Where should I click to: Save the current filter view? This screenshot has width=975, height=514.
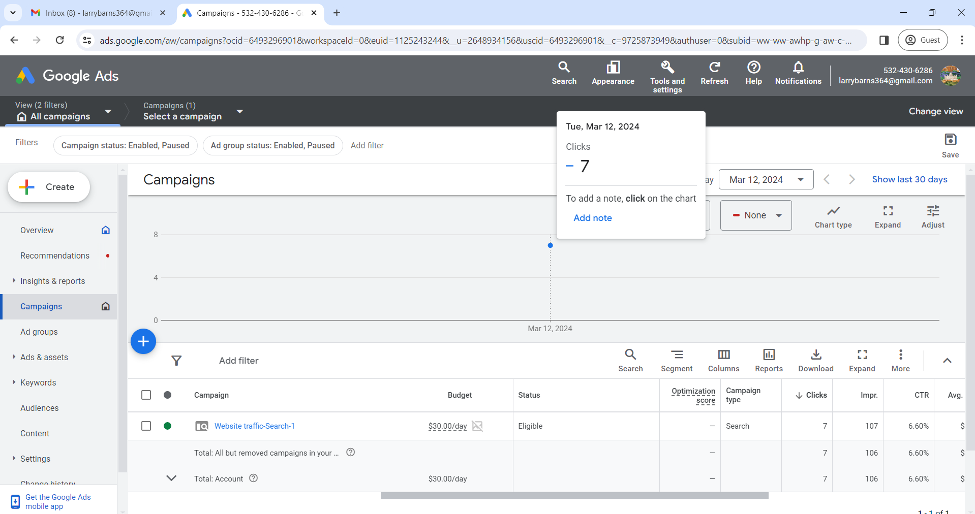[x=950, y=146]
